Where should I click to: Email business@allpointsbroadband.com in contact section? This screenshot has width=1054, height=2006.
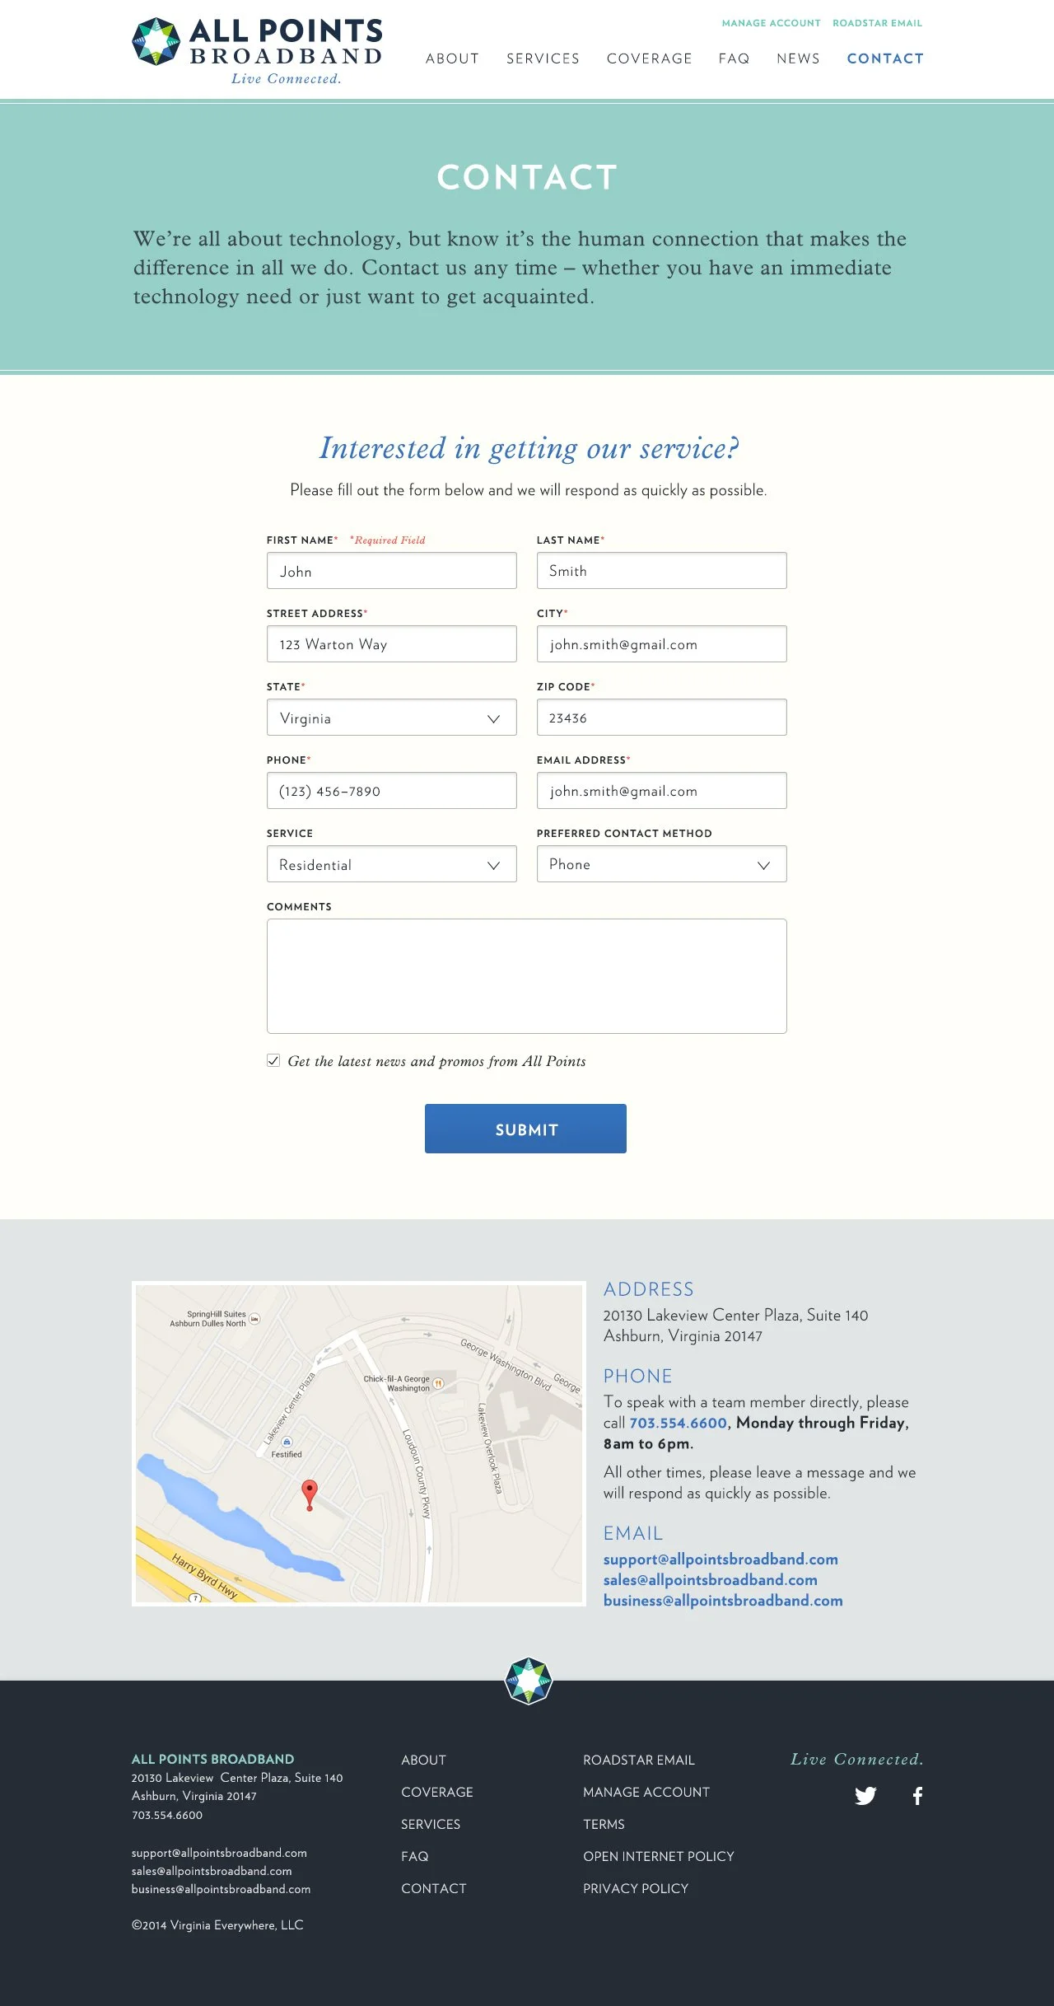pyautogui.click(x=723, y=1601)
